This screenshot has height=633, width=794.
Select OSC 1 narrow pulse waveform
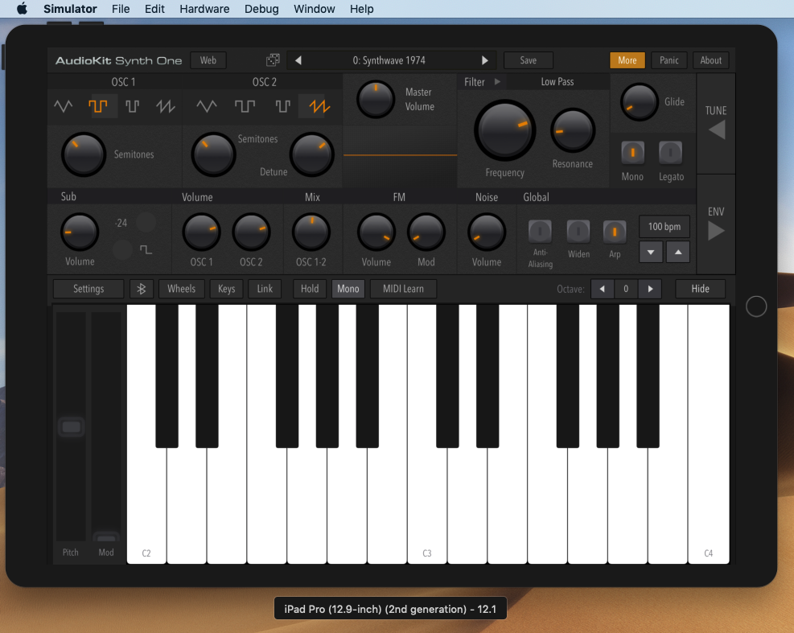pyautogui.click(x=132, y=106)
